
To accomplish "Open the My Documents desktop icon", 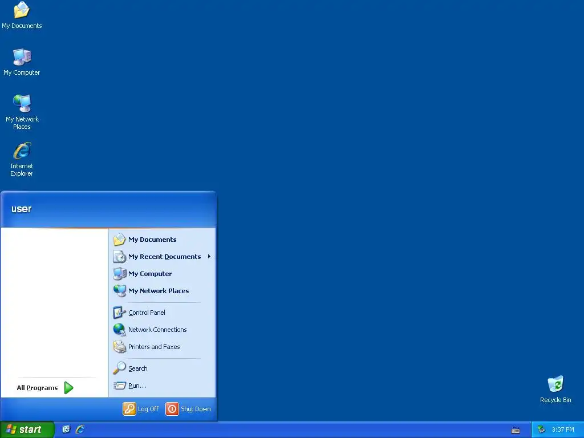I will pos(22,15).
